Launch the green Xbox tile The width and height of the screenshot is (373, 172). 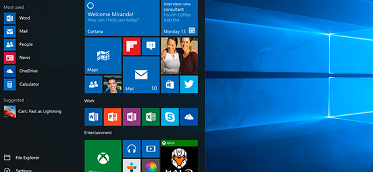pyautogui.click(x=103, y=156)
